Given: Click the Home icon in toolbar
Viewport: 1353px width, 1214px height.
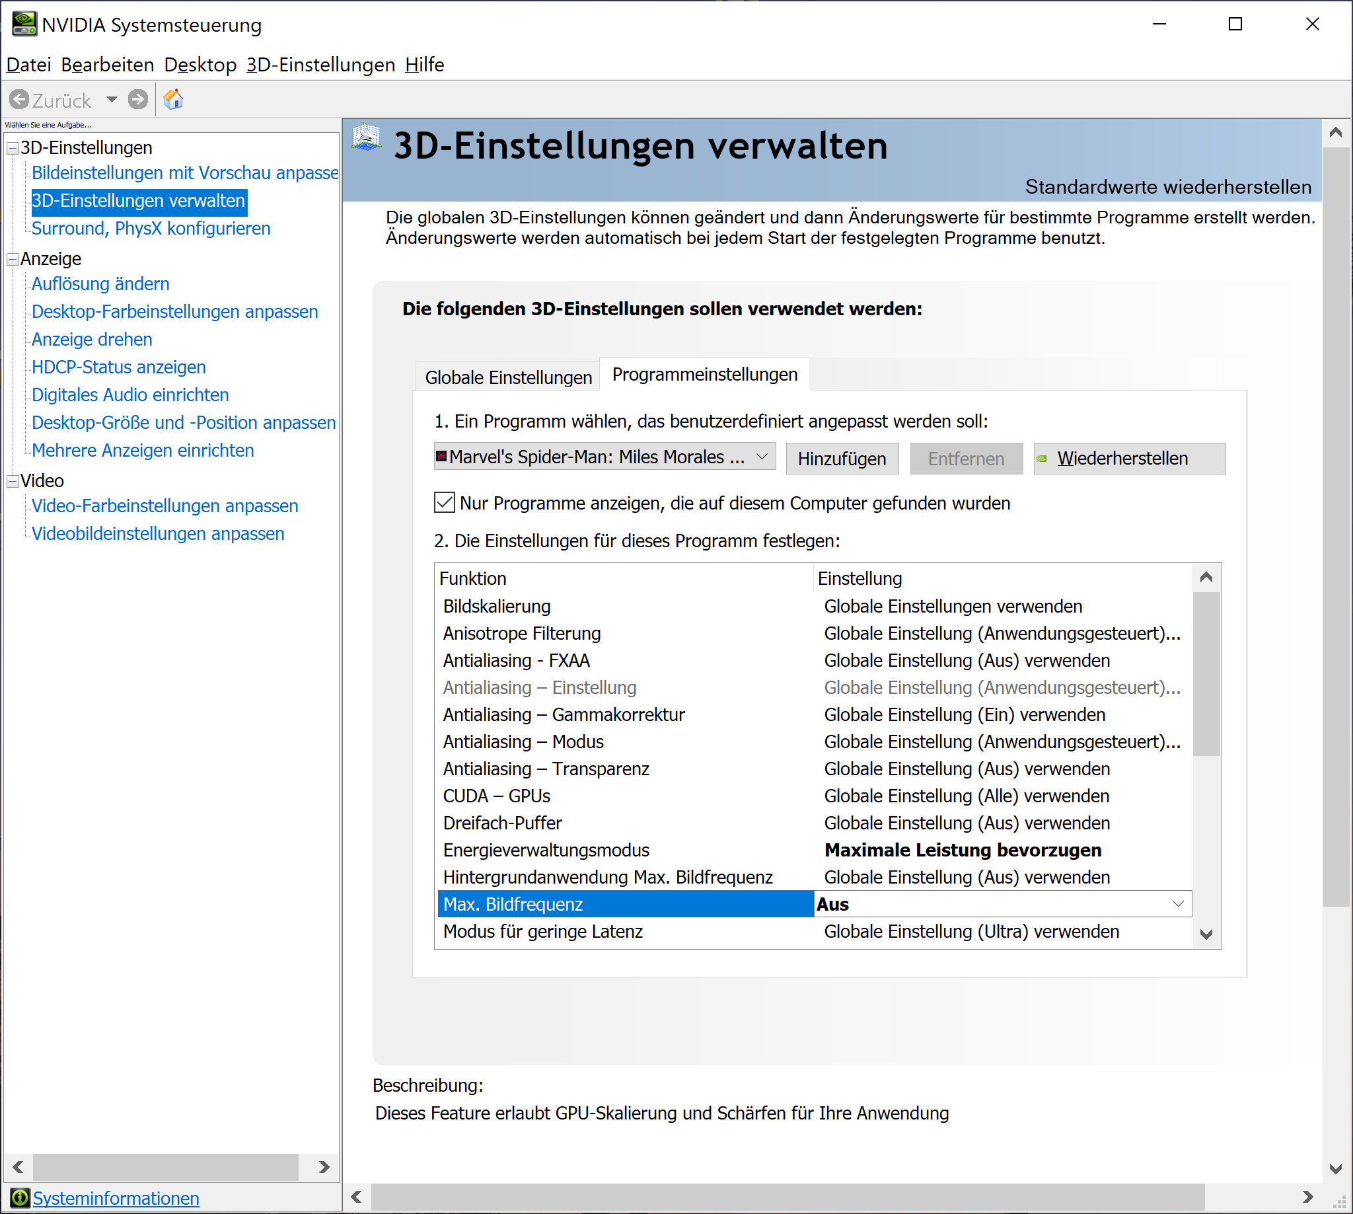Looking at the screenshot, I should pos(173,99).
